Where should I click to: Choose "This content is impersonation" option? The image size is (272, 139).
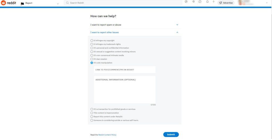[92, 113]
